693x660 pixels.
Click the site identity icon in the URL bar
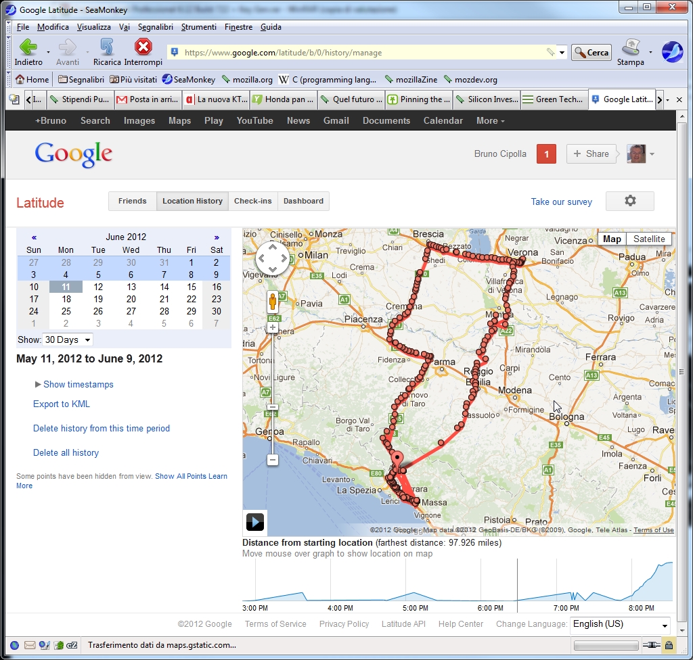[x=175, y=52]
